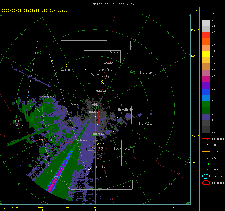Click yellow diamond marker above Calgary label
Screen dimensions: 225x211
[99, 145]
